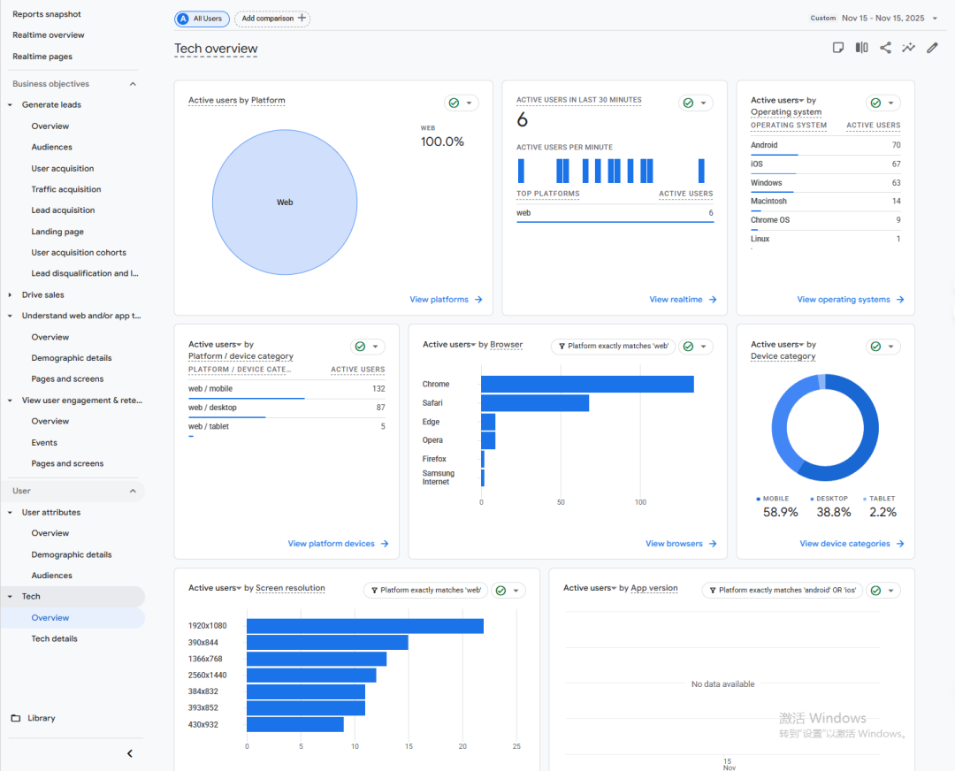Expand the Drive sales tree item
This screenshot has width=955, height=771.
(x=11, y=294)
